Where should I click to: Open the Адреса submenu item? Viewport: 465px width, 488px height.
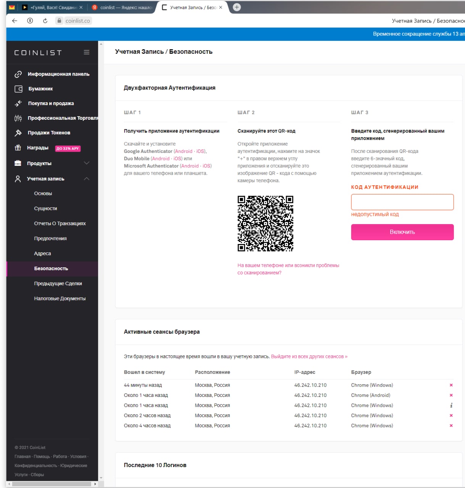[42, 254]
